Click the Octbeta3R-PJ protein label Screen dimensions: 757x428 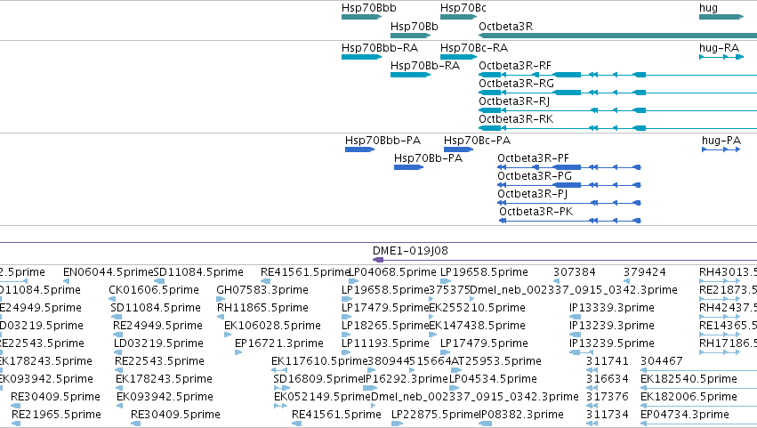click(x=533, y=194)
